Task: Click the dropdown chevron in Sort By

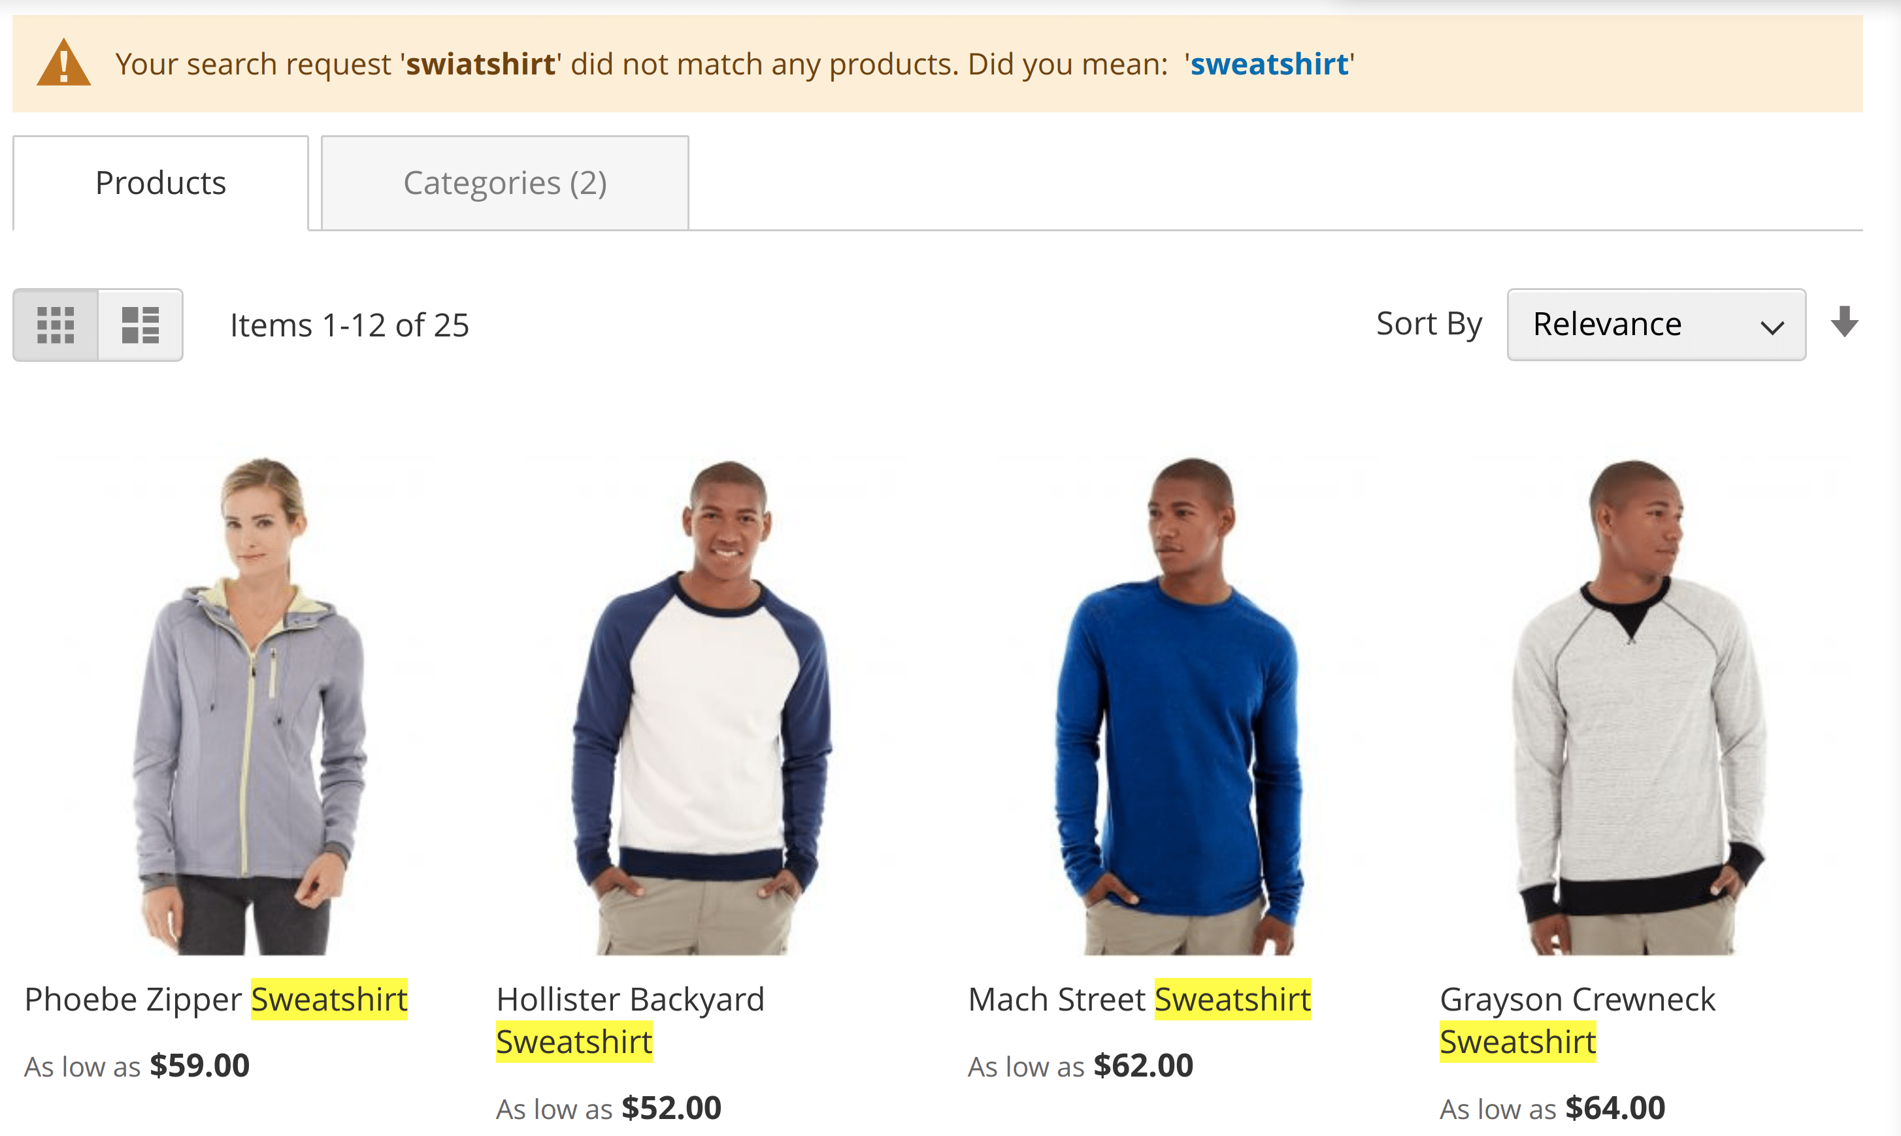Action: click(1772, 328)
